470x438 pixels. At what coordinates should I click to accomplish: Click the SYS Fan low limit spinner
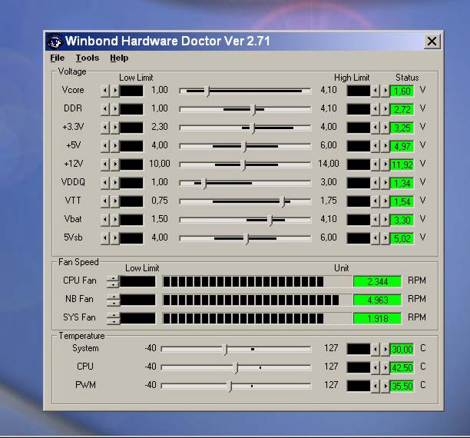click(x=113, y=318)
